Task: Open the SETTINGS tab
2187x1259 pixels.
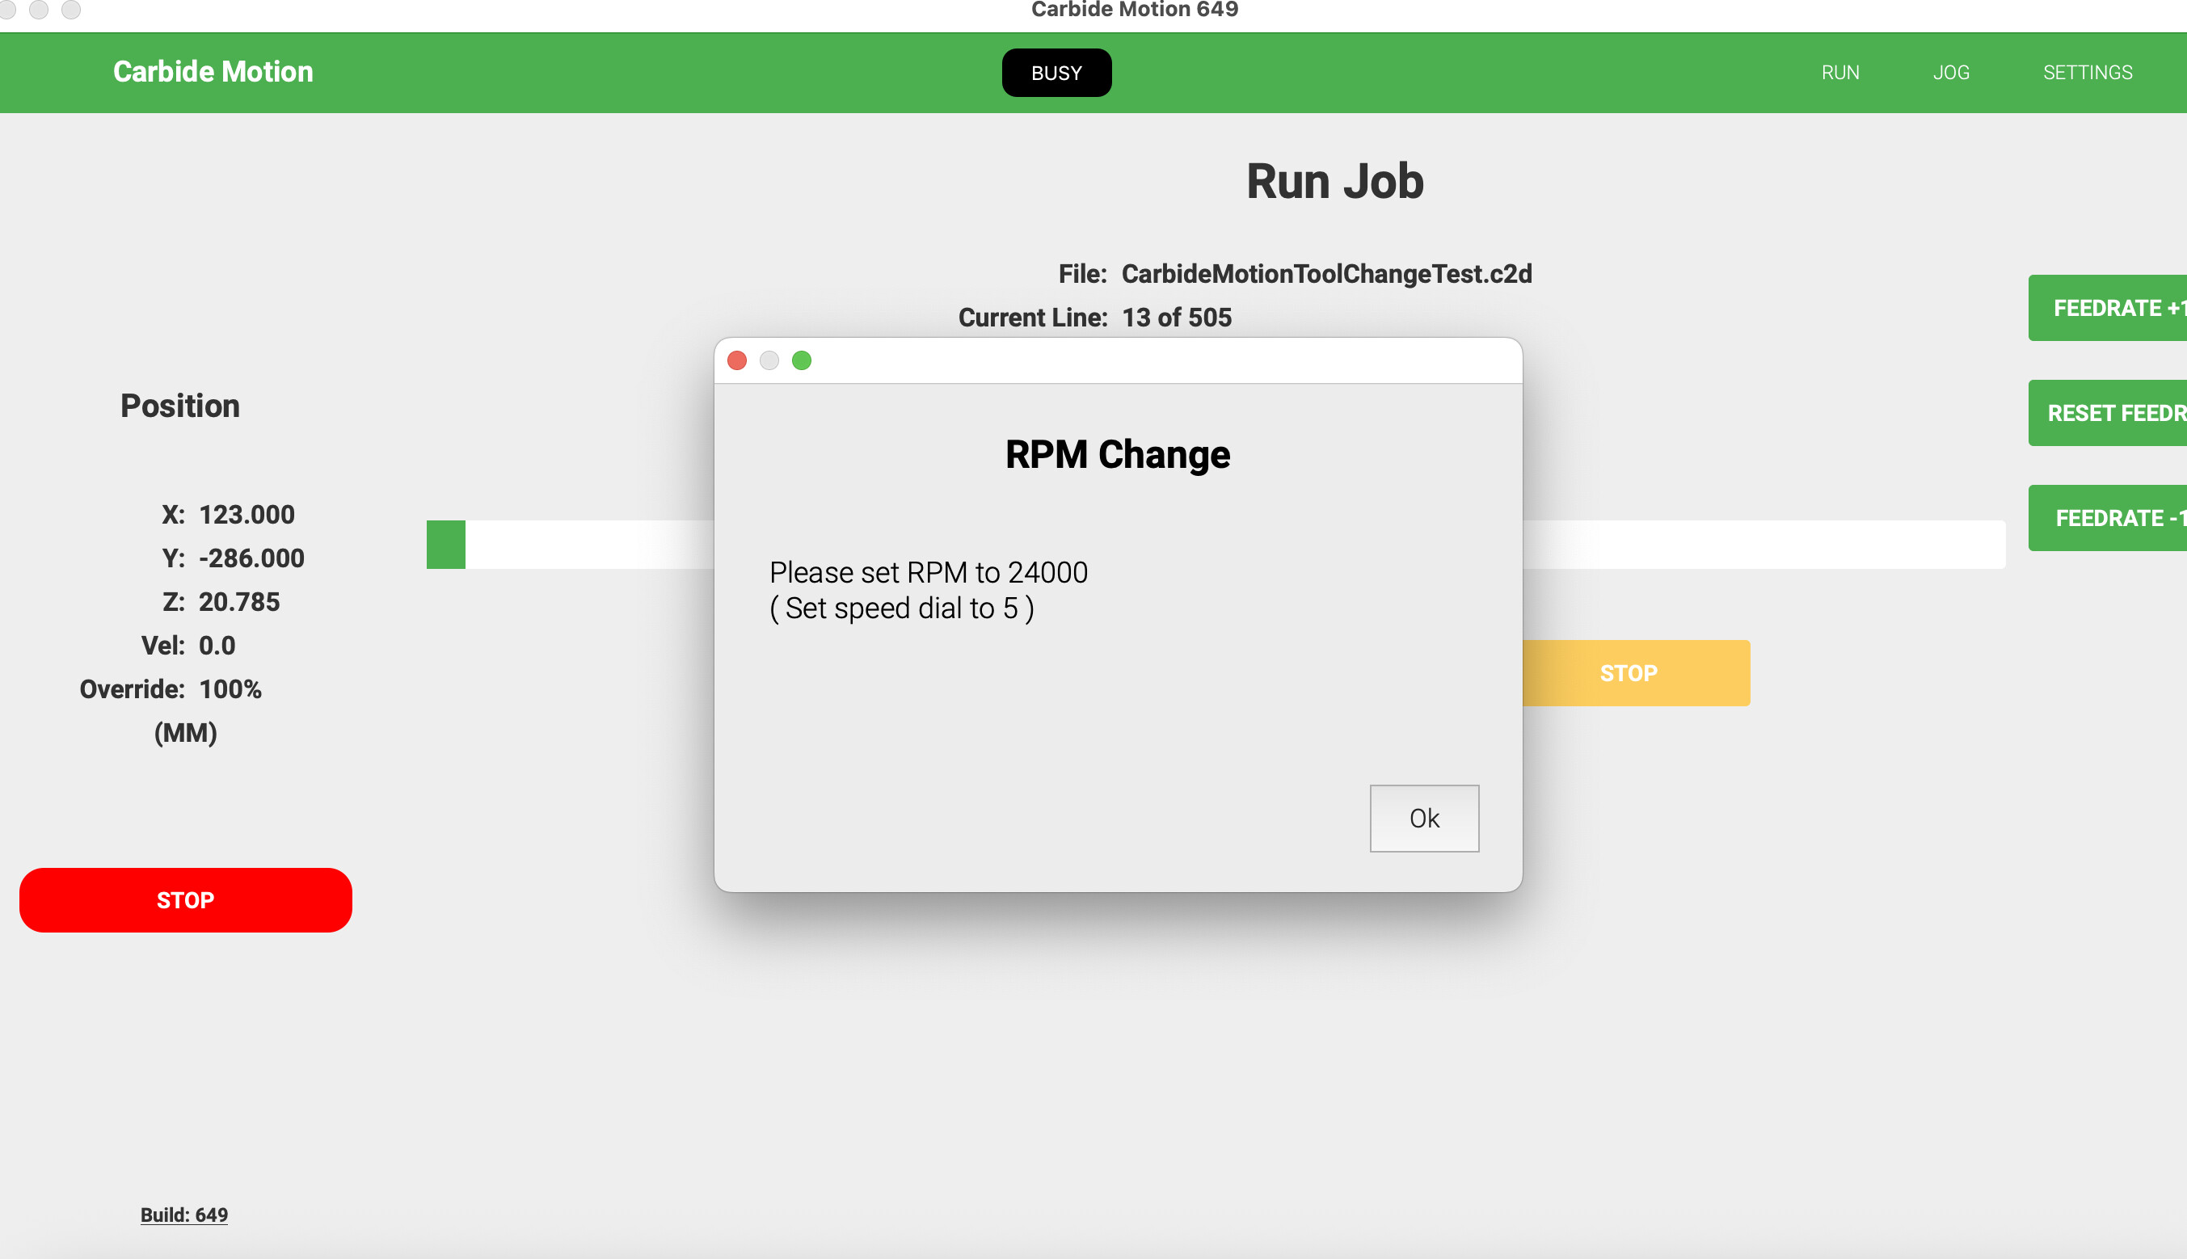Action: click(2088, 73)
